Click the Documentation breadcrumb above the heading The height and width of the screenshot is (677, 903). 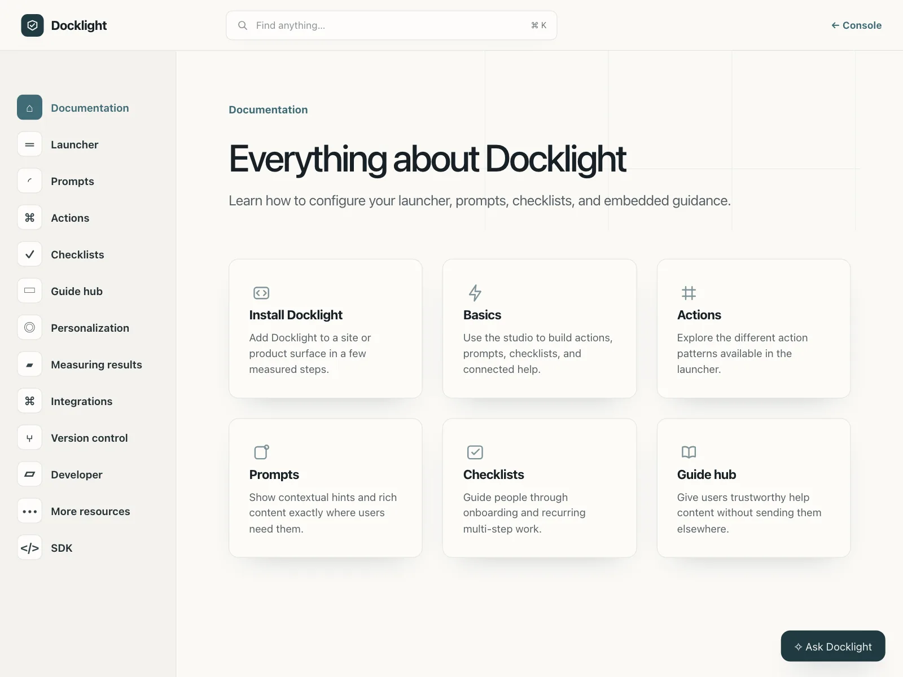click(268, 109)
